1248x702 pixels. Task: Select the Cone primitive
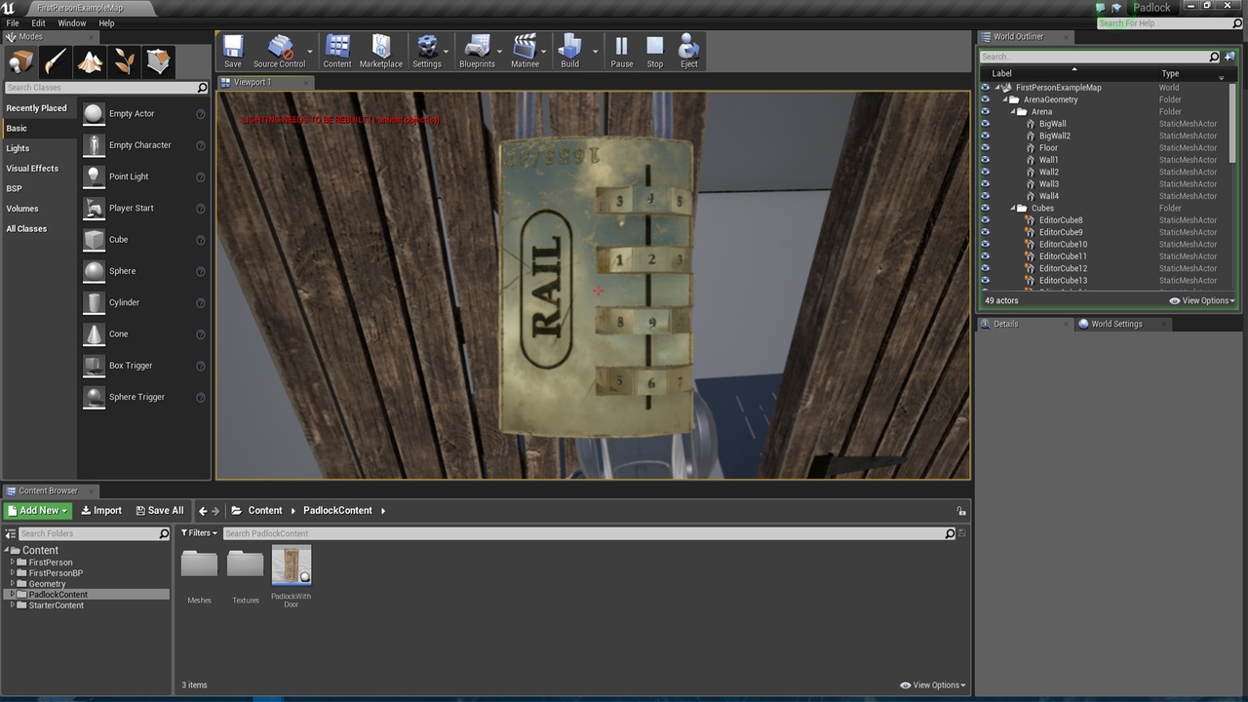point(144,334)
